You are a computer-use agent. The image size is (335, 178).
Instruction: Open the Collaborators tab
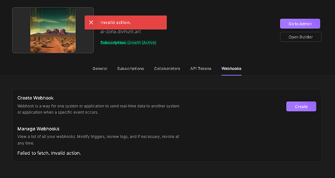(167, 68)
